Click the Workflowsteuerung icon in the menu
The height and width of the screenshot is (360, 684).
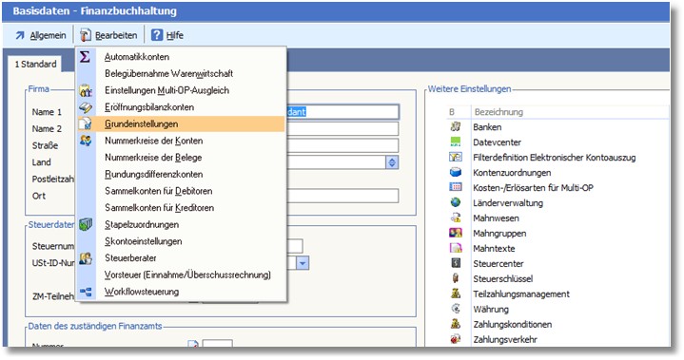(x=86, y=292)
